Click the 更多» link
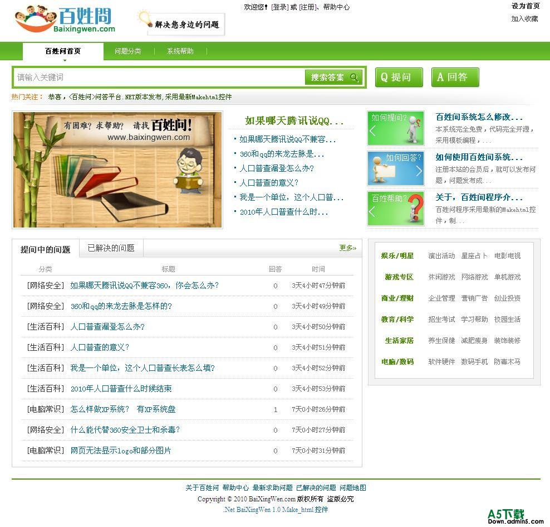Viewport: 550px width, 527px height. point(347,248)
